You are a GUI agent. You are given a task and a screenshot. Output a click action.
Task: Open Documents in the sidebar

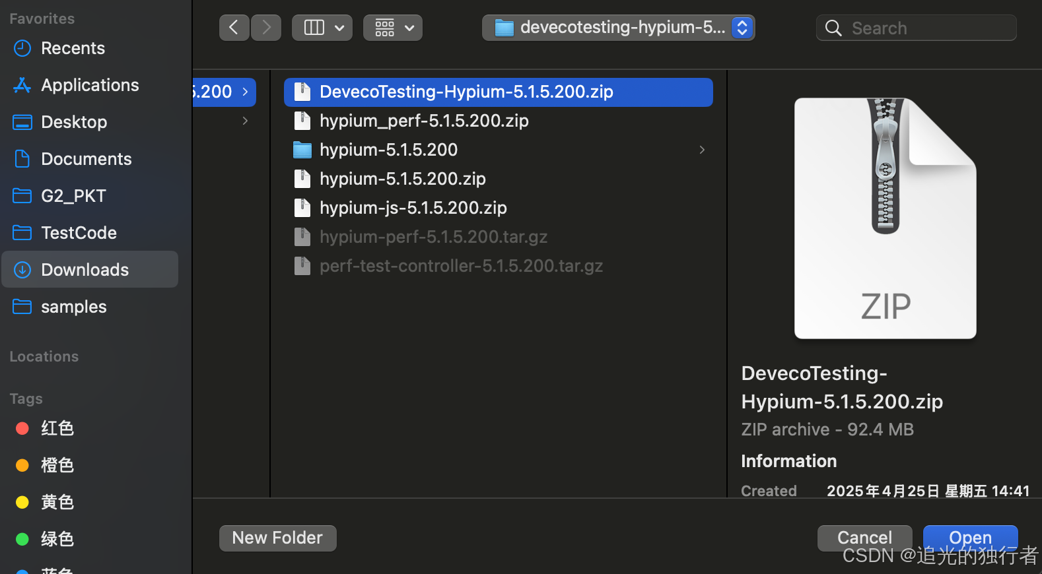click(90, 159)
